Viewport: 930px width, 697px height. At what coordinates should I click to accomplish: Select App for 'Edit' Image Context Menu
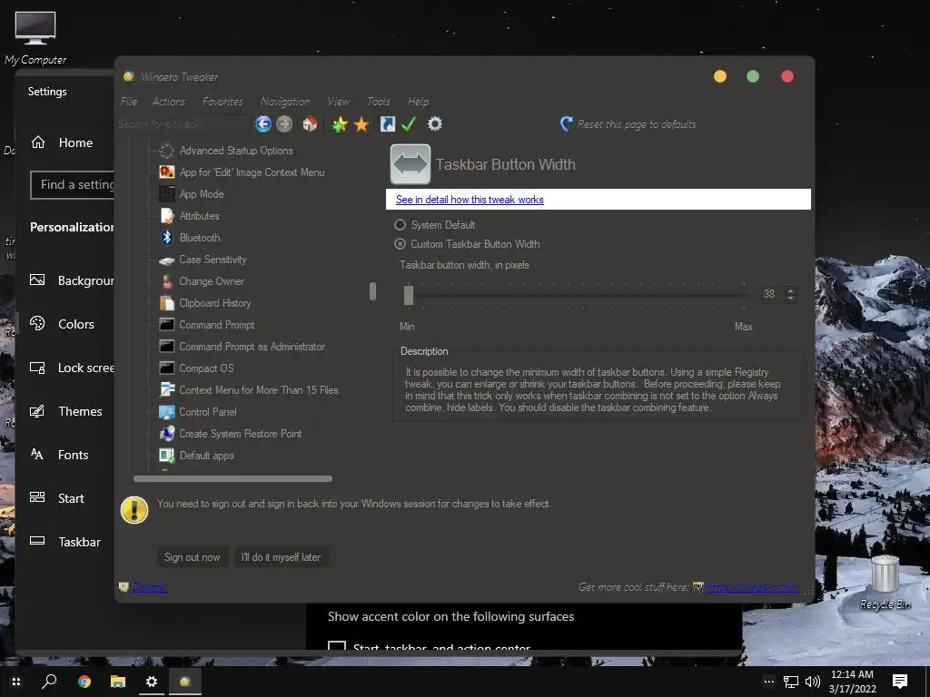[252, 172]
